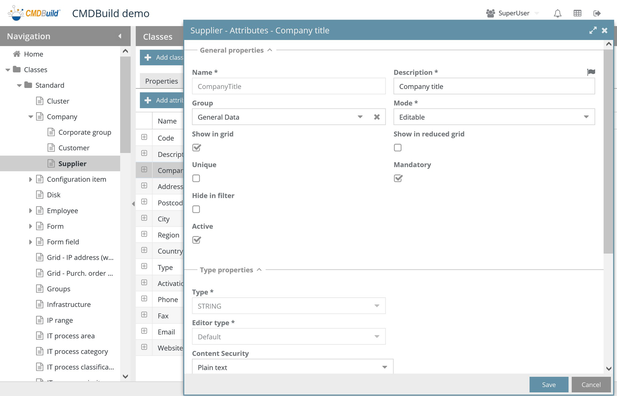The width and height of the screenshot is (617, 396).
Task: Click inside the Description input field
Action: tap(494, 86)
